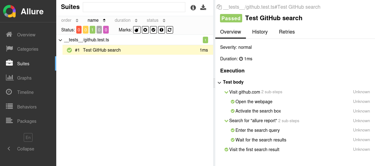Collapse the Visit github.com step

pos(226,92)
